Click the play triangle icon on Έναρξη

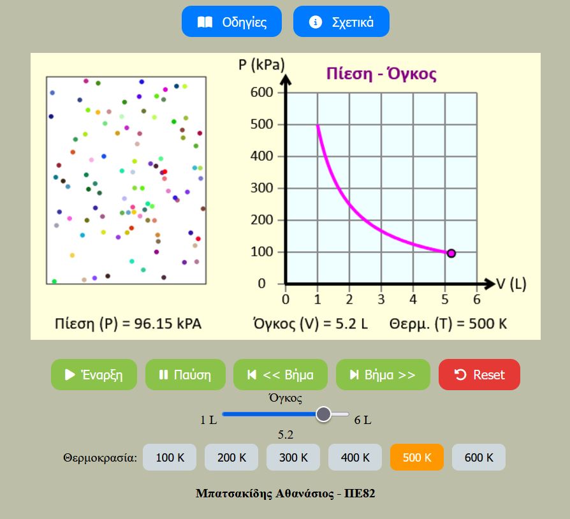coord(70,375)
